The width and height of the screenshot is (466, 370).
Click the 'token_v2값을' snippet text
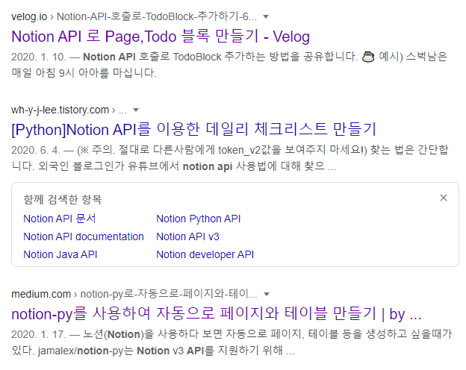click(249, 150)
